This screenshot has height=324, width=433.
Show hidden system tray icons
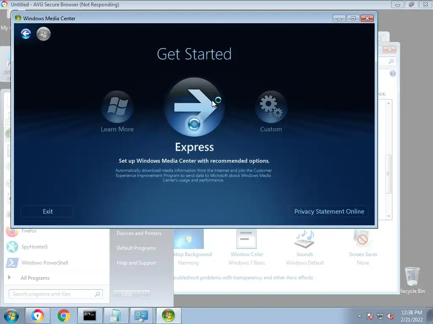[359, 316]
